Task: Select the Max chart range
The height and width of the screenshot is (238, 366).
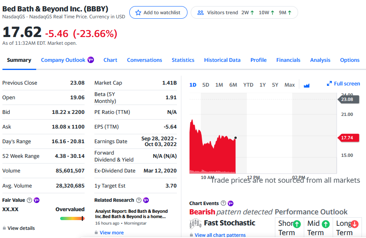Action: (x=290, y=85)
